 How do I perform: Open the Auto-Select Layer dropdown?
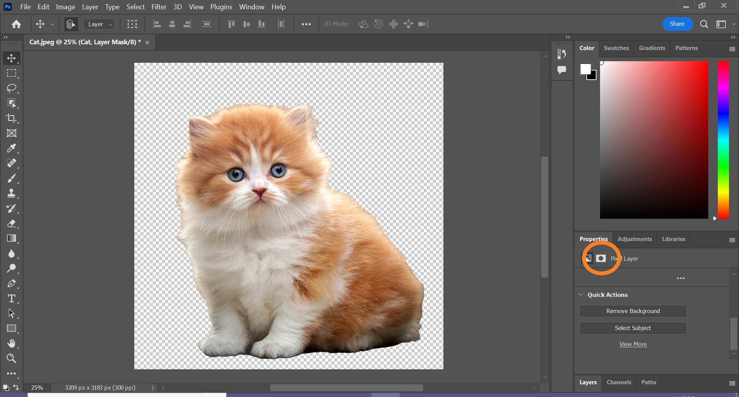click(99, 24)
